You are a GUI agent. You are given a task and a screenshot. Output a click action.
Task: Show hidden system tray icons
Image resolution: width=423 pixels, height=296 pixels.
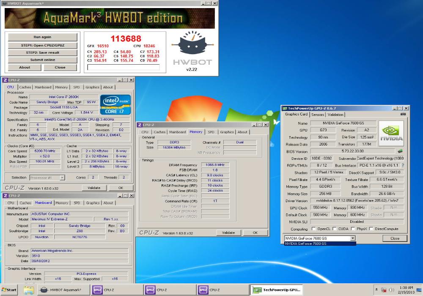click(x=376, y=290)
